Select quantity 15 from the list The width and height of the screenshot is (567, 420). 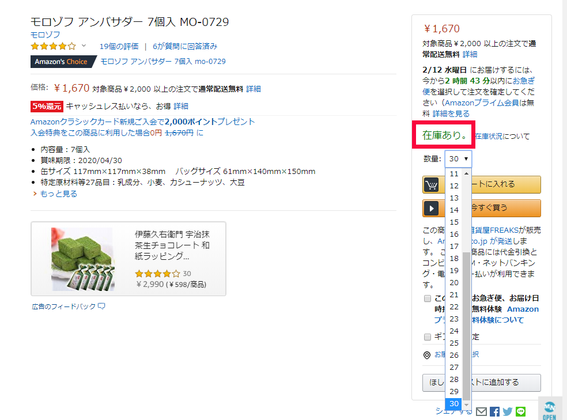tap(454, 222)
